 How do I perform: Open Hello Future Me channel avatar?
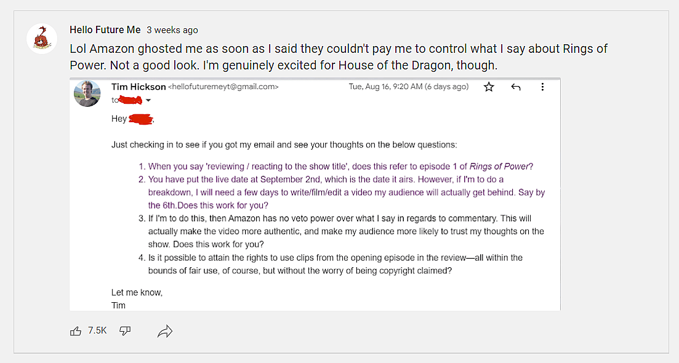click(x=42, y=39)
